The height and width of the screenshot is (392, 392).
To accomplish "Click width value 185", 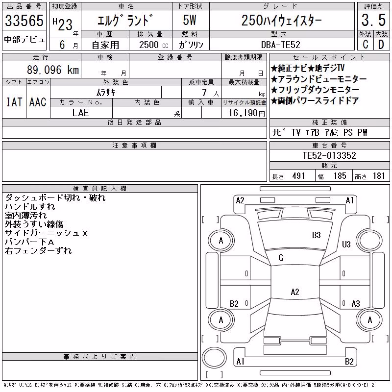I will 340,176.
